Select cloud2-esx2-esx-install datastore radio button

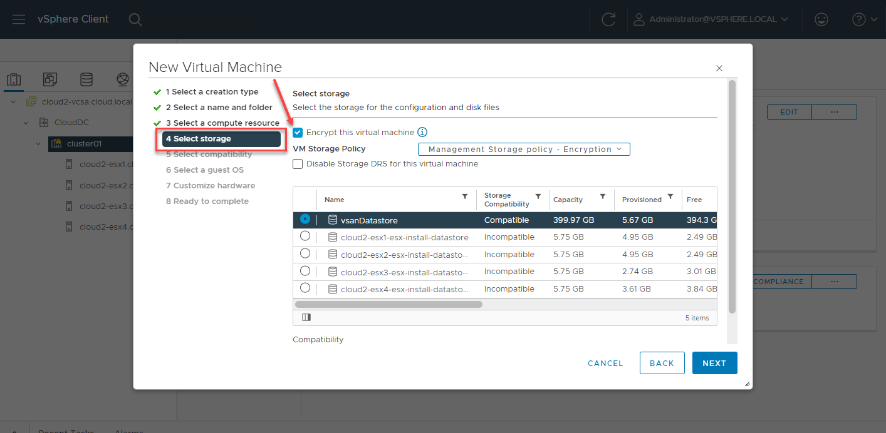tap(305, 253)
